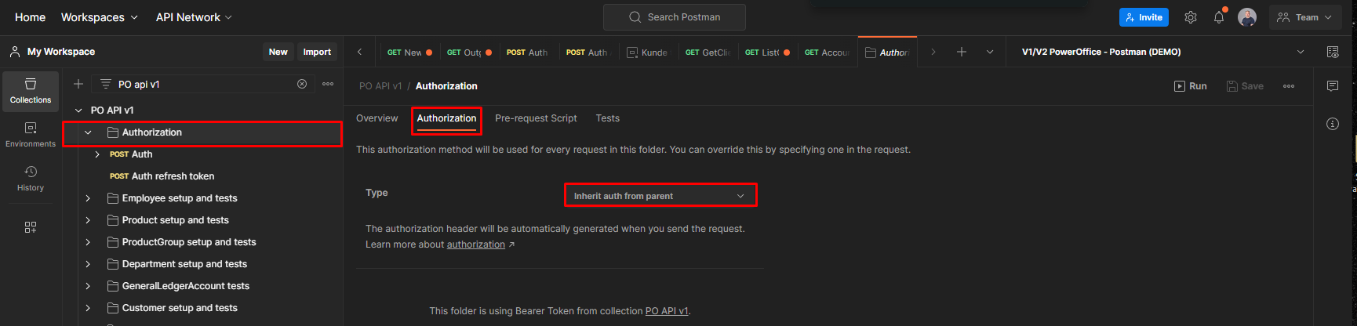Image resolution: width=1357 pixels, height=326 pixels.
Task: Open the info icon on right panel
Action: click(1332, 124)
